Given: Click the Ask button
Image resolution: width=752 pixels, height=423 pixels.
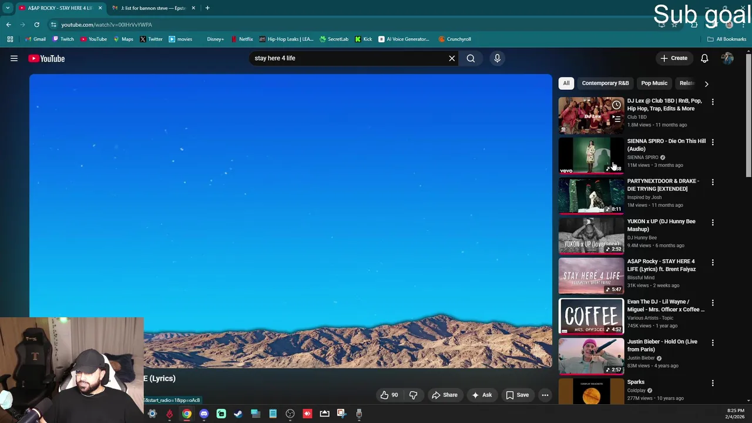Looking at the screenshot, I should [482, 395].
